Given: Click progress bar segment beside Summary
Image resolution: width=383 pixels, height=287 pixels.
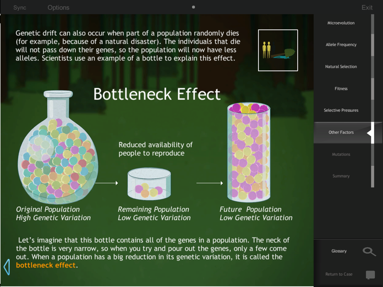Looking at the screenshot, I should (x=373, y=176).
